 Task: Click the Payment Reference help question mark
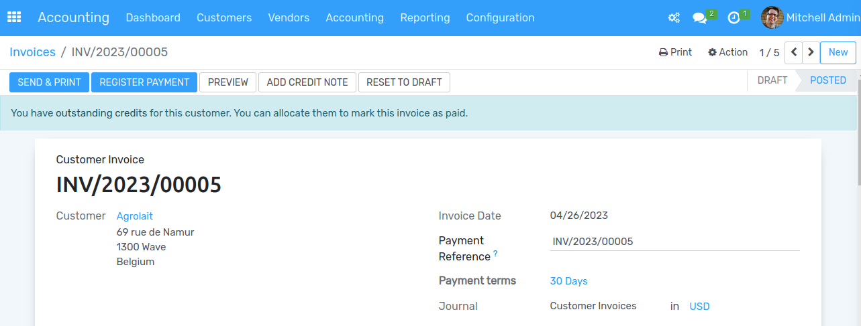(x=496, y=253)
